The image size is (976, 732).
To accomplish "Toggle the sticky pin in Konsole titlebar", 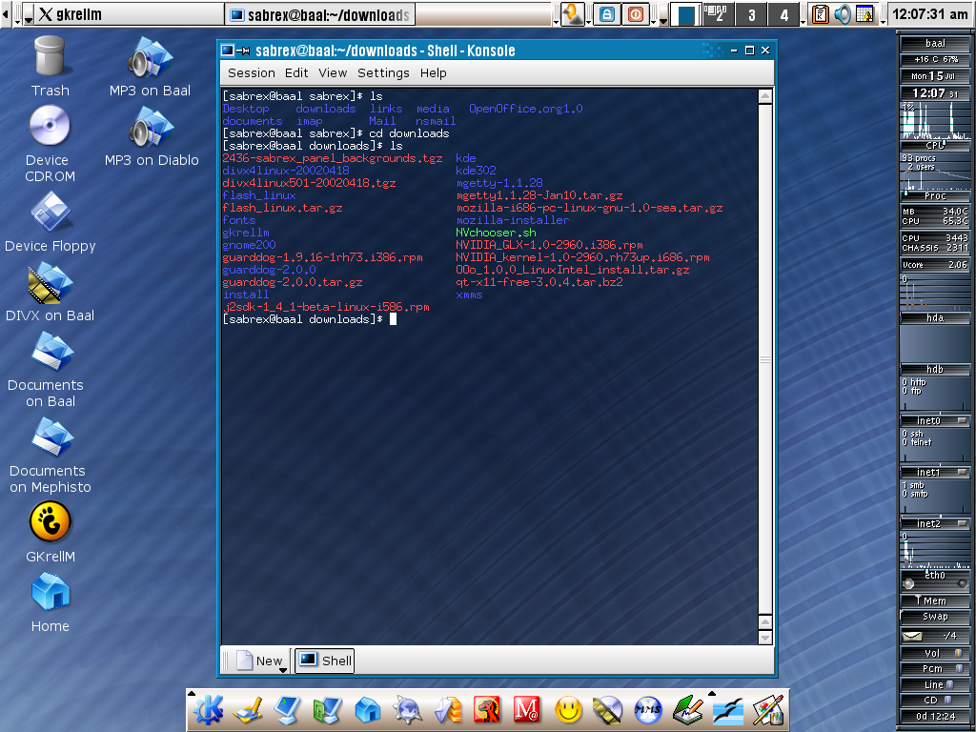I will point(245,51).
